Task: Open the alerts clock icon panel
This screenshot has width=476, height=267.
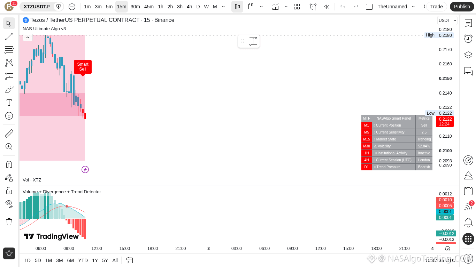Action: pos(468,39)
